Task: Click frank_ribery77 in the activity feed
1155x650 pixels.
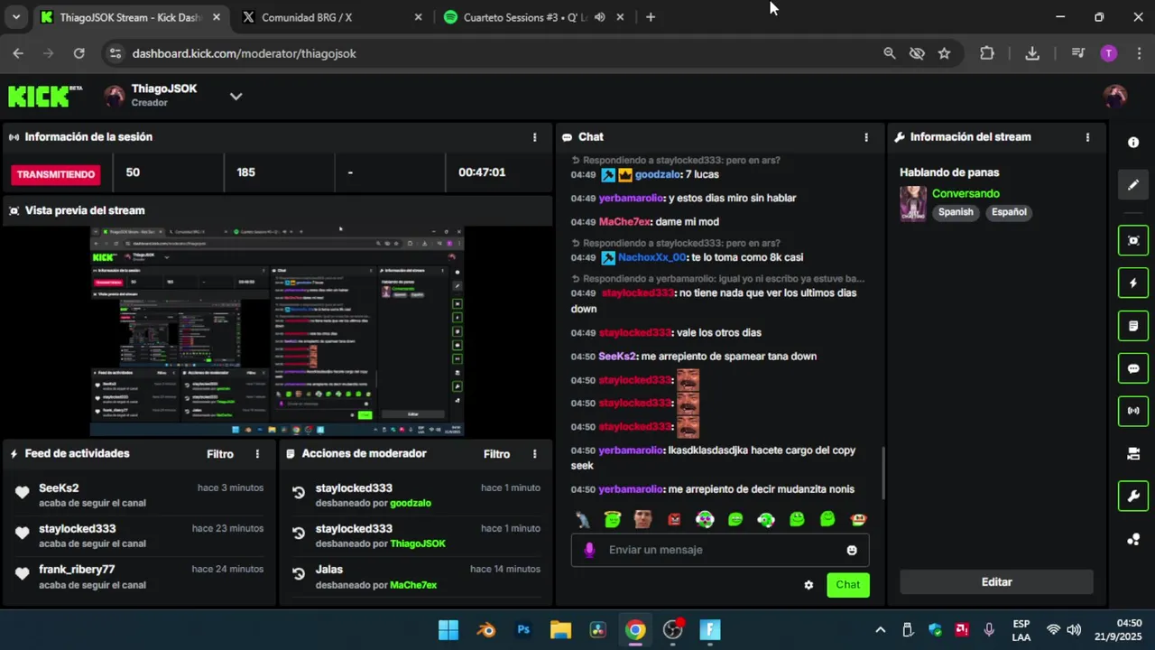Action: pyautogui.click(x=77, y=569)
